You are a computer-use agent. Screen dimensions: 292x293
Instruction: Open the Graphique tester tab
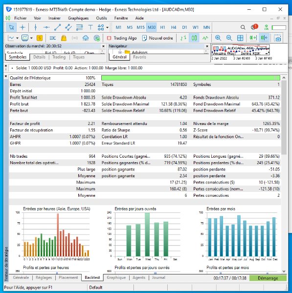click(116, 277)
